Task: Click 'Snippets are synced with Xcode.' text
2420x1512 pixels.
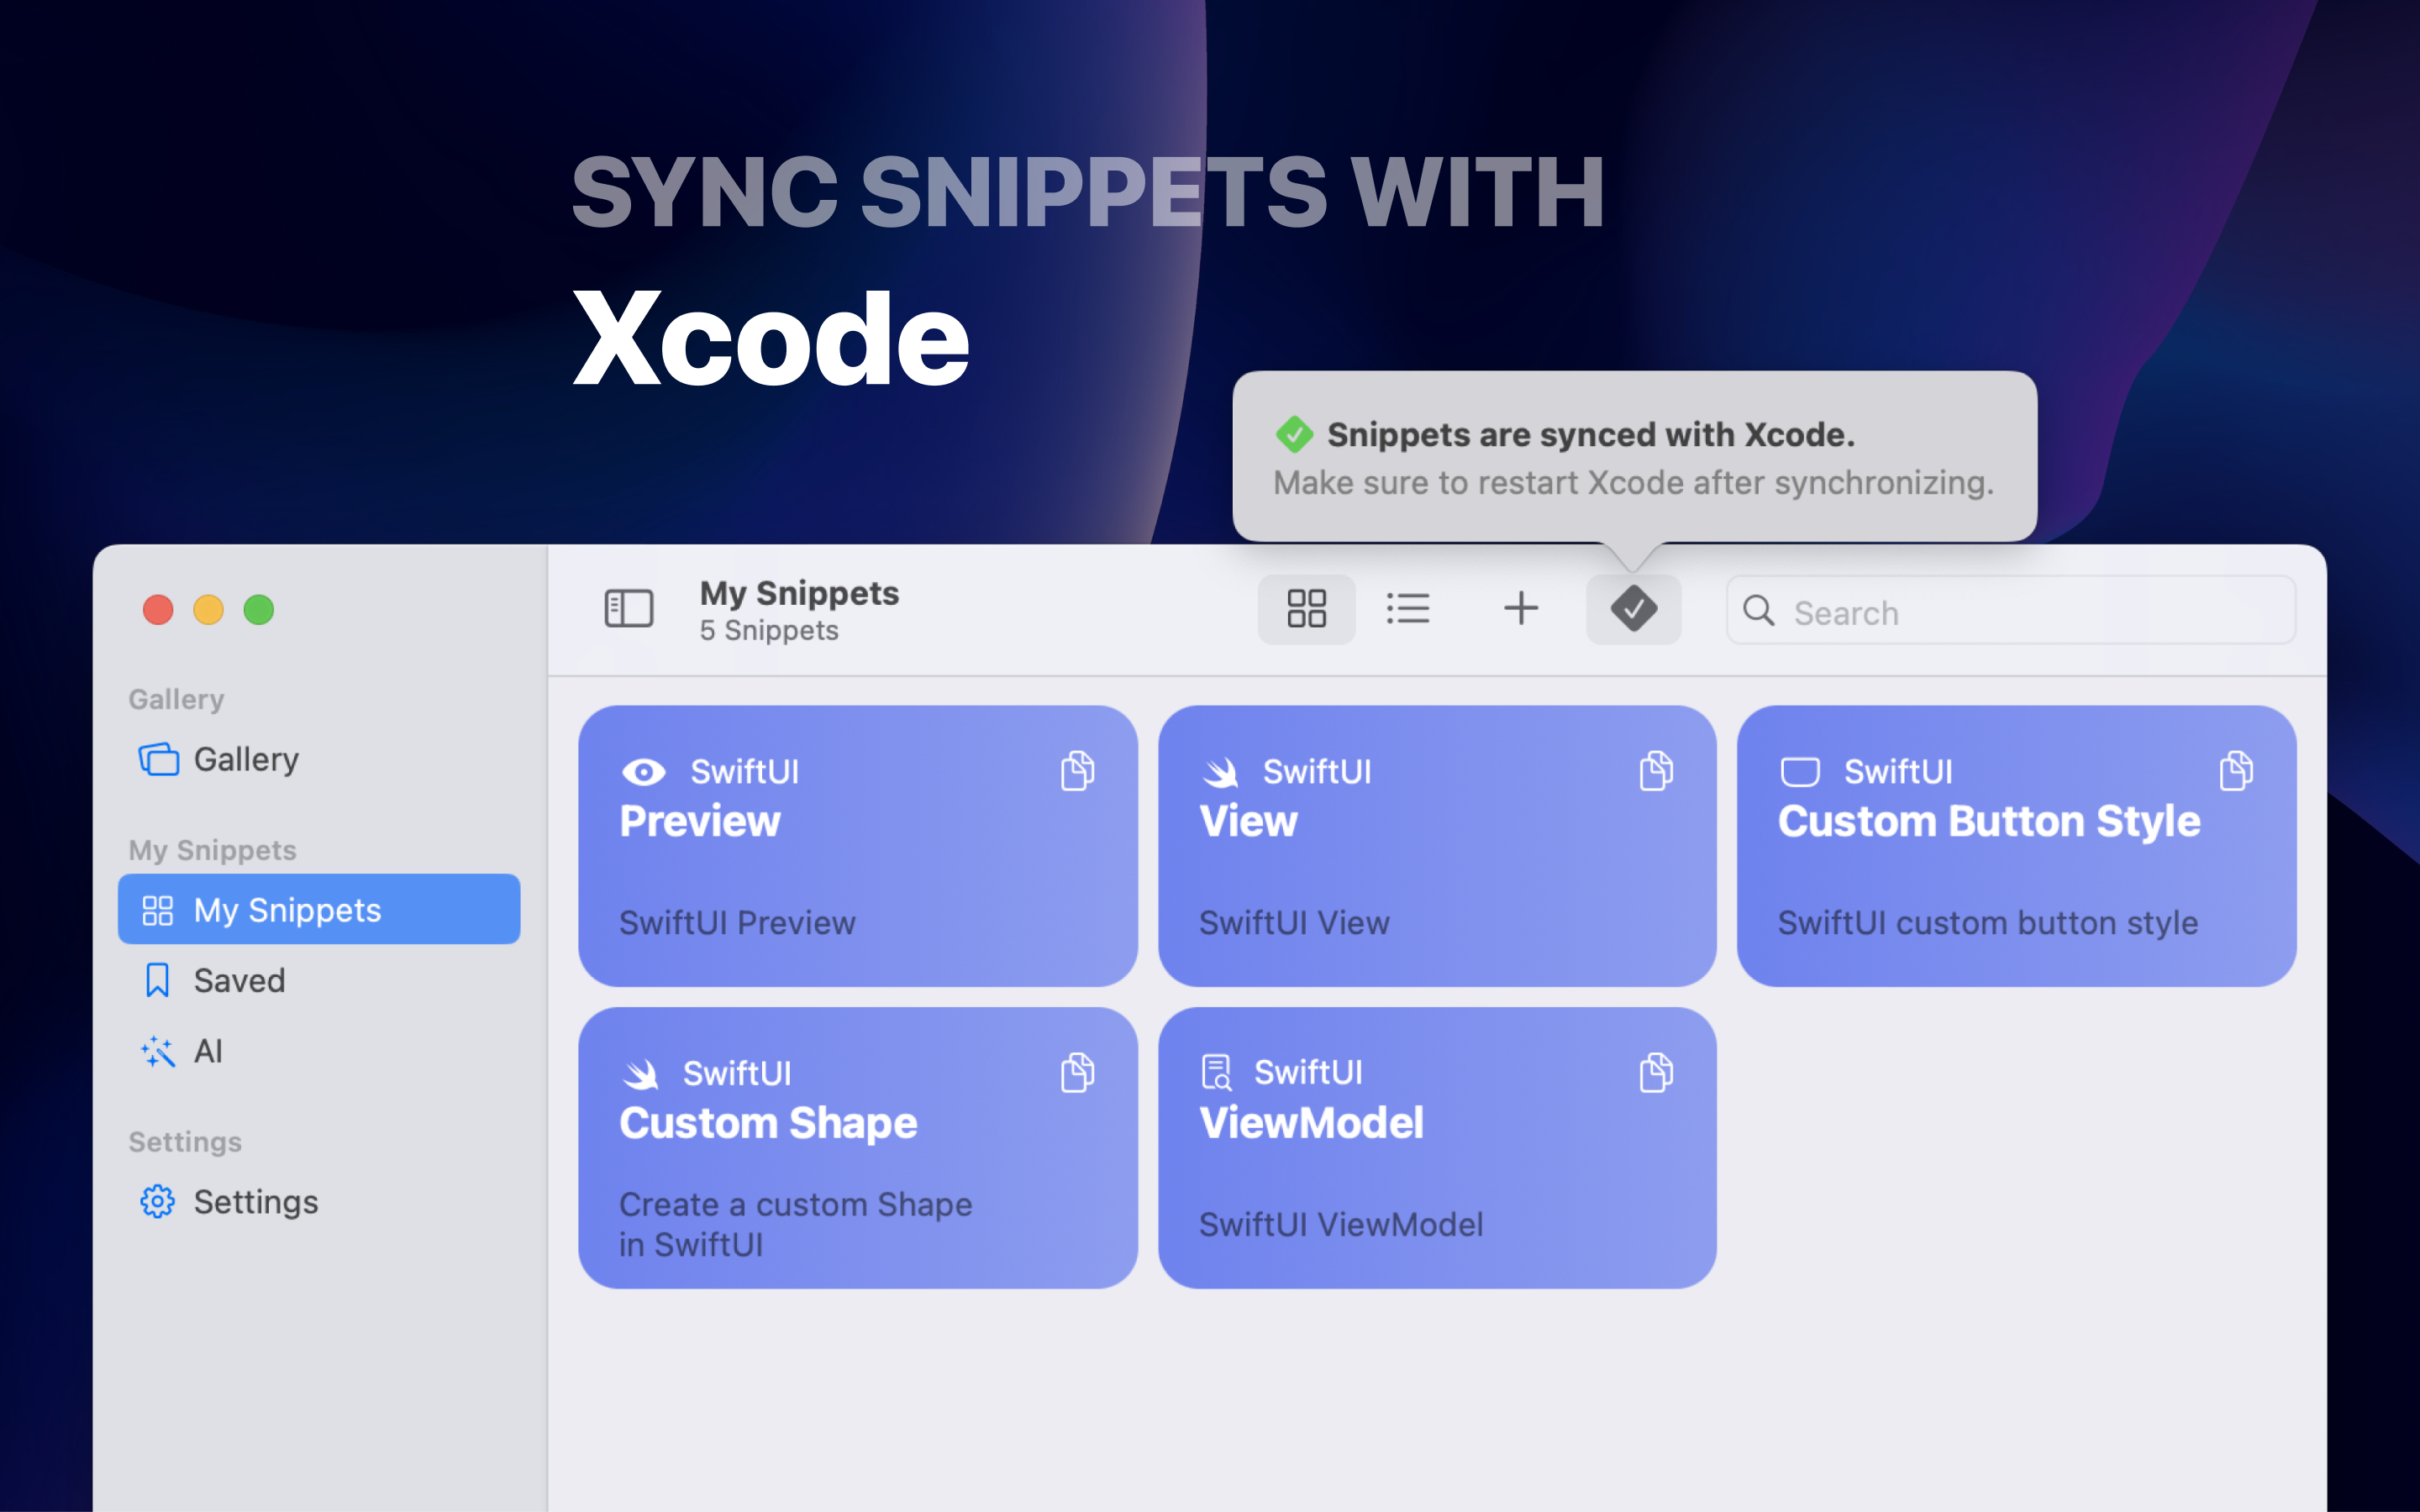Action: tap(1590, 434)
